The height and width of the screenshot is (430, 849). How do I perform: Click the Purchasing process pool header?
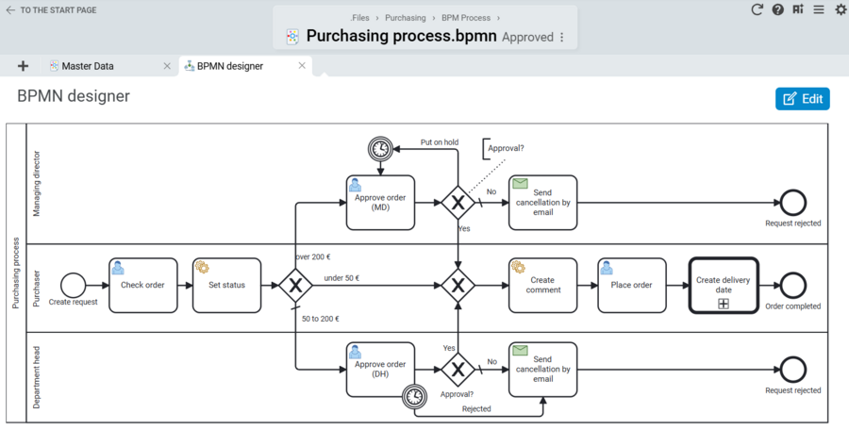pos(16,273)
